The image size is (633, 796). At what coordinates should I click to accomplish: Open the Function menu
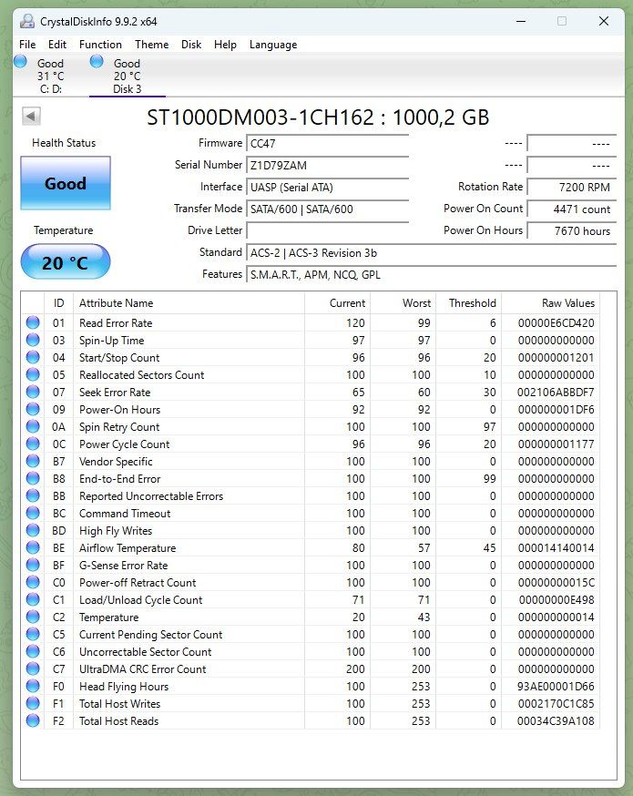pos(100,44)
